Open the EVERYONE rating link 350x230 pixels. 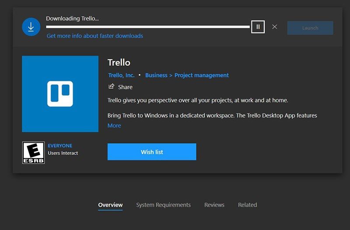(60, 146)
